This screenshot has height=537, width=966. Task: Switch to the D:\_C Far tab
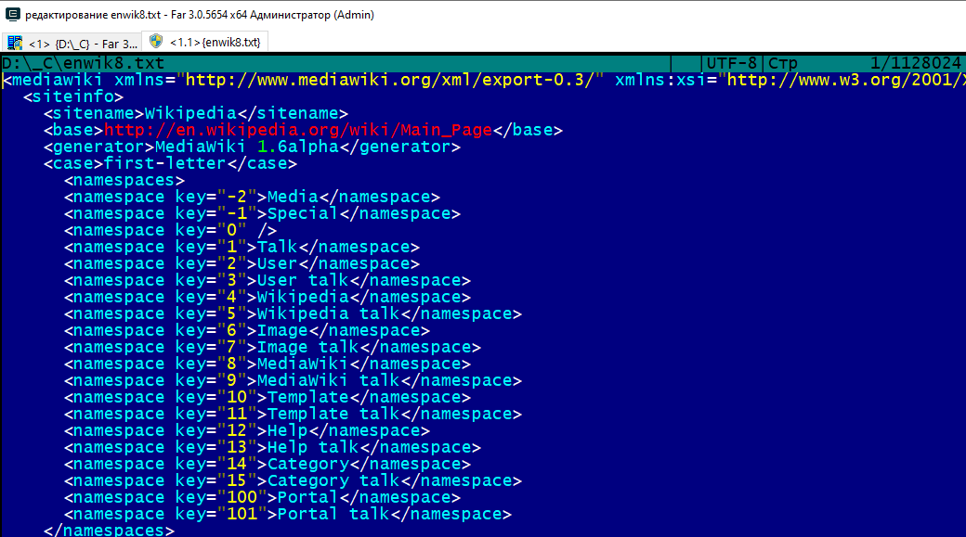coord(72,43)
